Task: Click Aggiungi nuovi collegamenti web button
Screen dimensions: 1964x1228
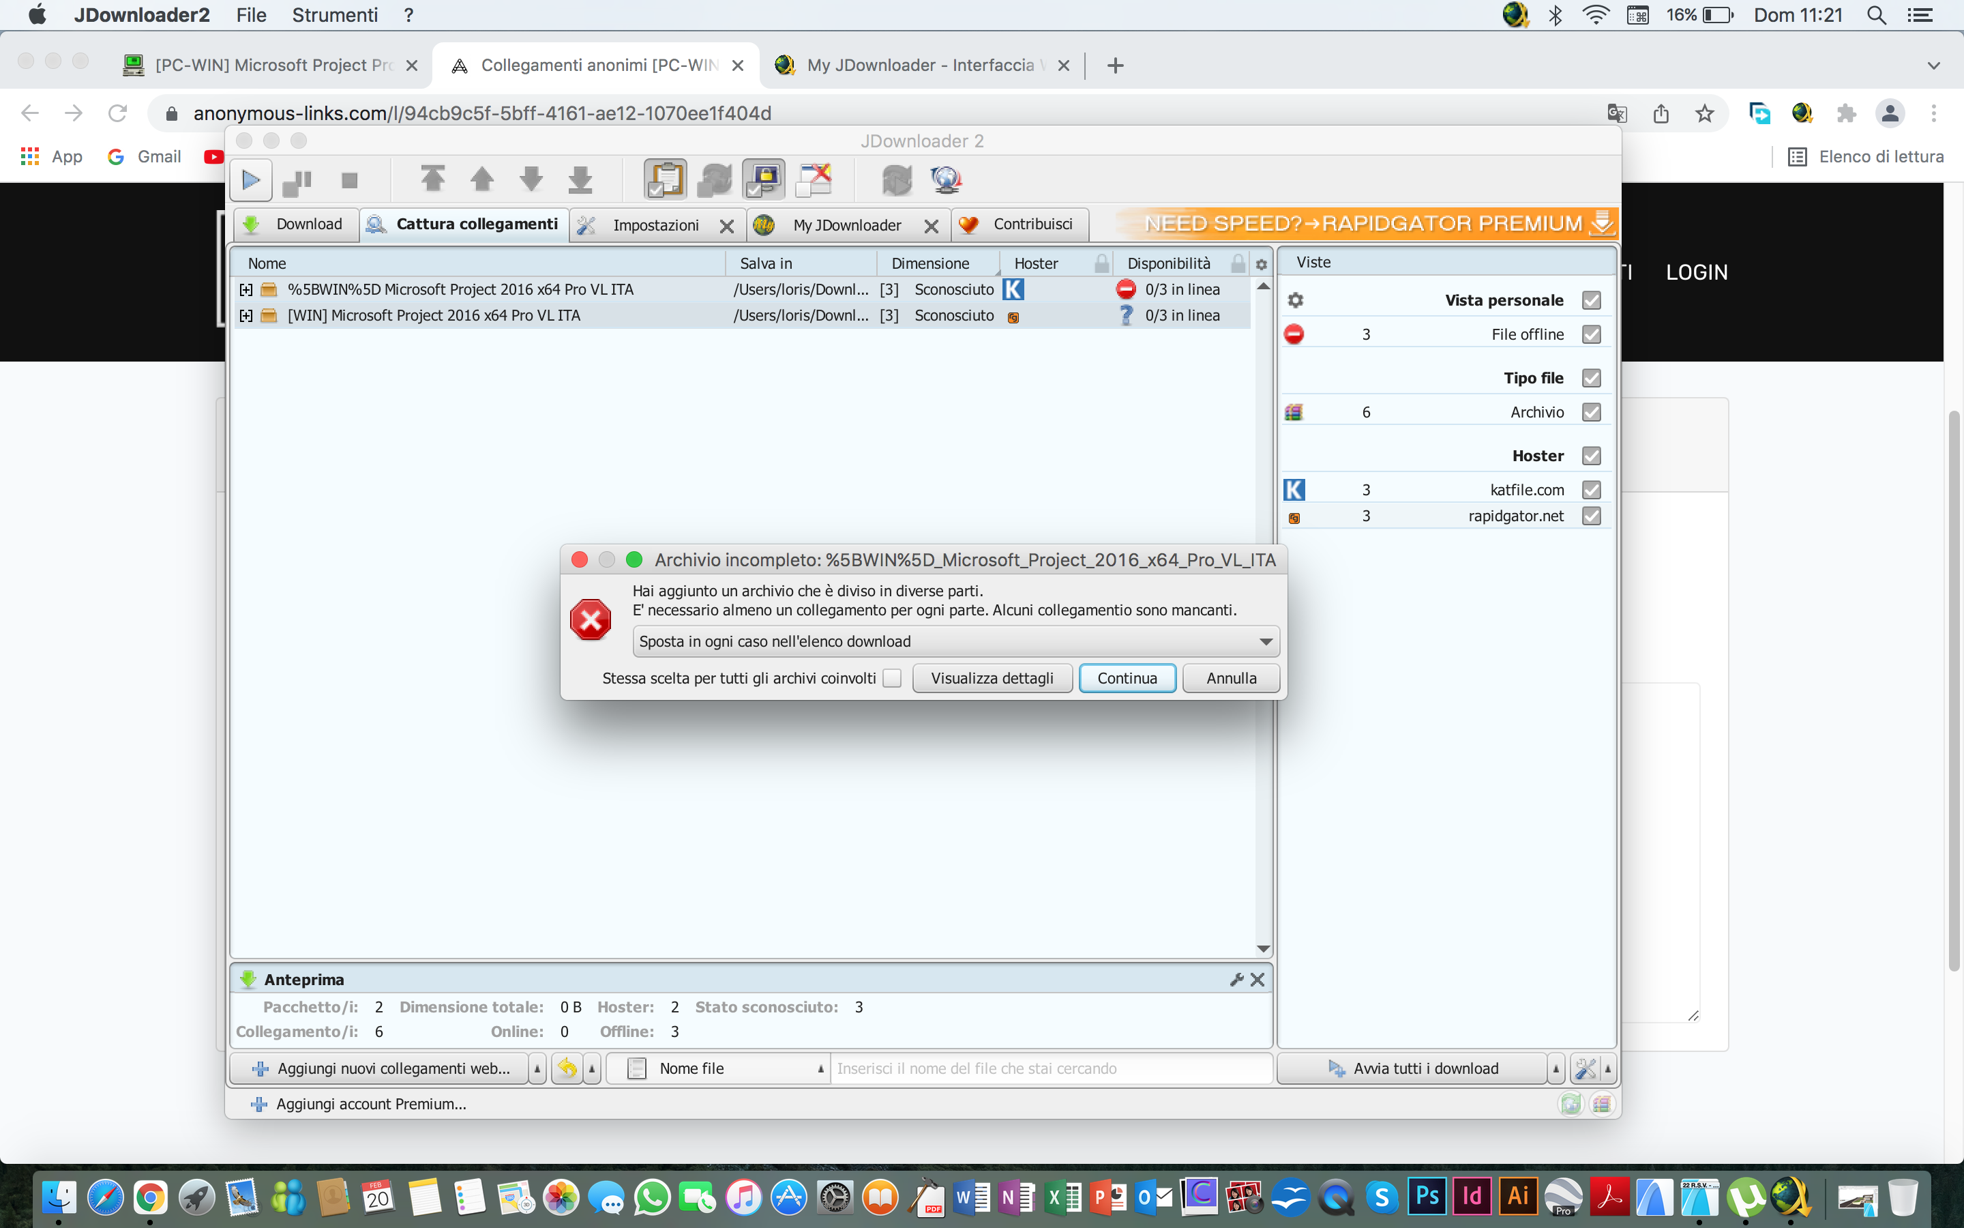Action: (380, 1069)
